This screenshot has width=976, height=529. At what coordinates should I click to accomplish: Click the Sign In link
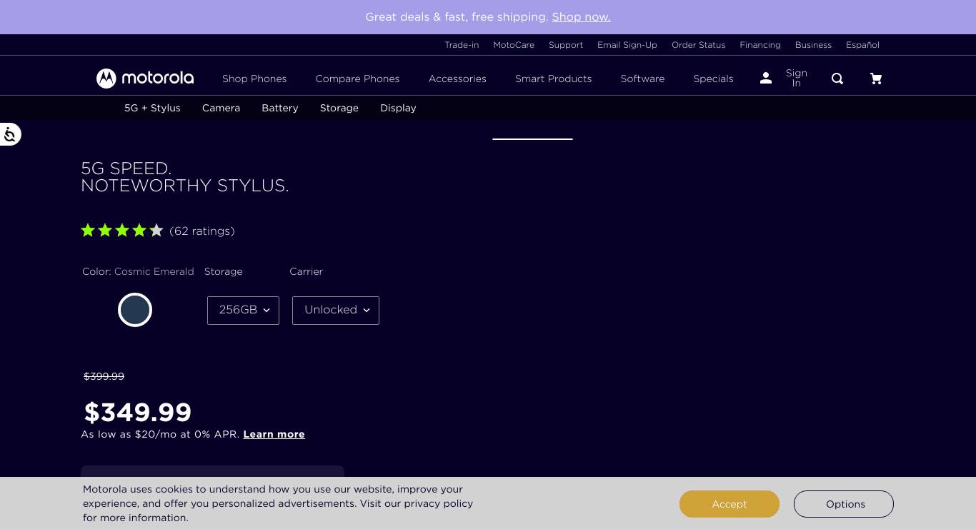point(797,79)
